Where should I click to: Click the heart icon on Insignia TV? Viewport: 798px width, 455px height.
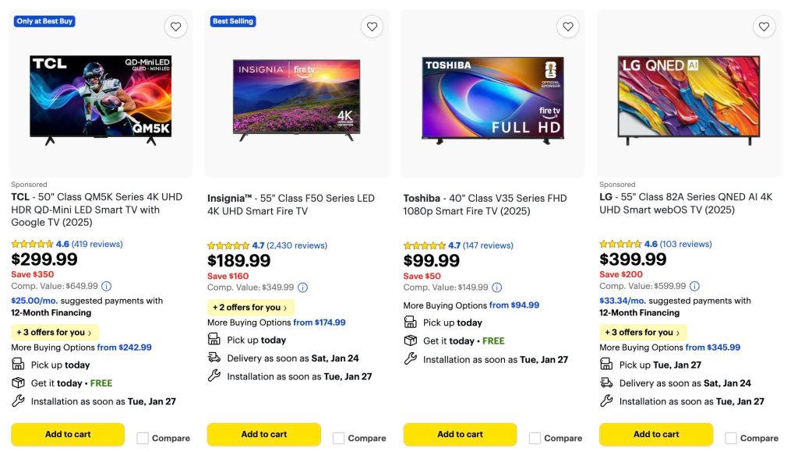[372, 26]
